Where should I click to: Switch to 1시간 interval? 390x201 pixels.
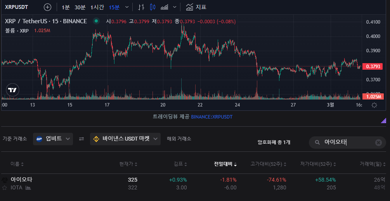click(x=97, y=7)
